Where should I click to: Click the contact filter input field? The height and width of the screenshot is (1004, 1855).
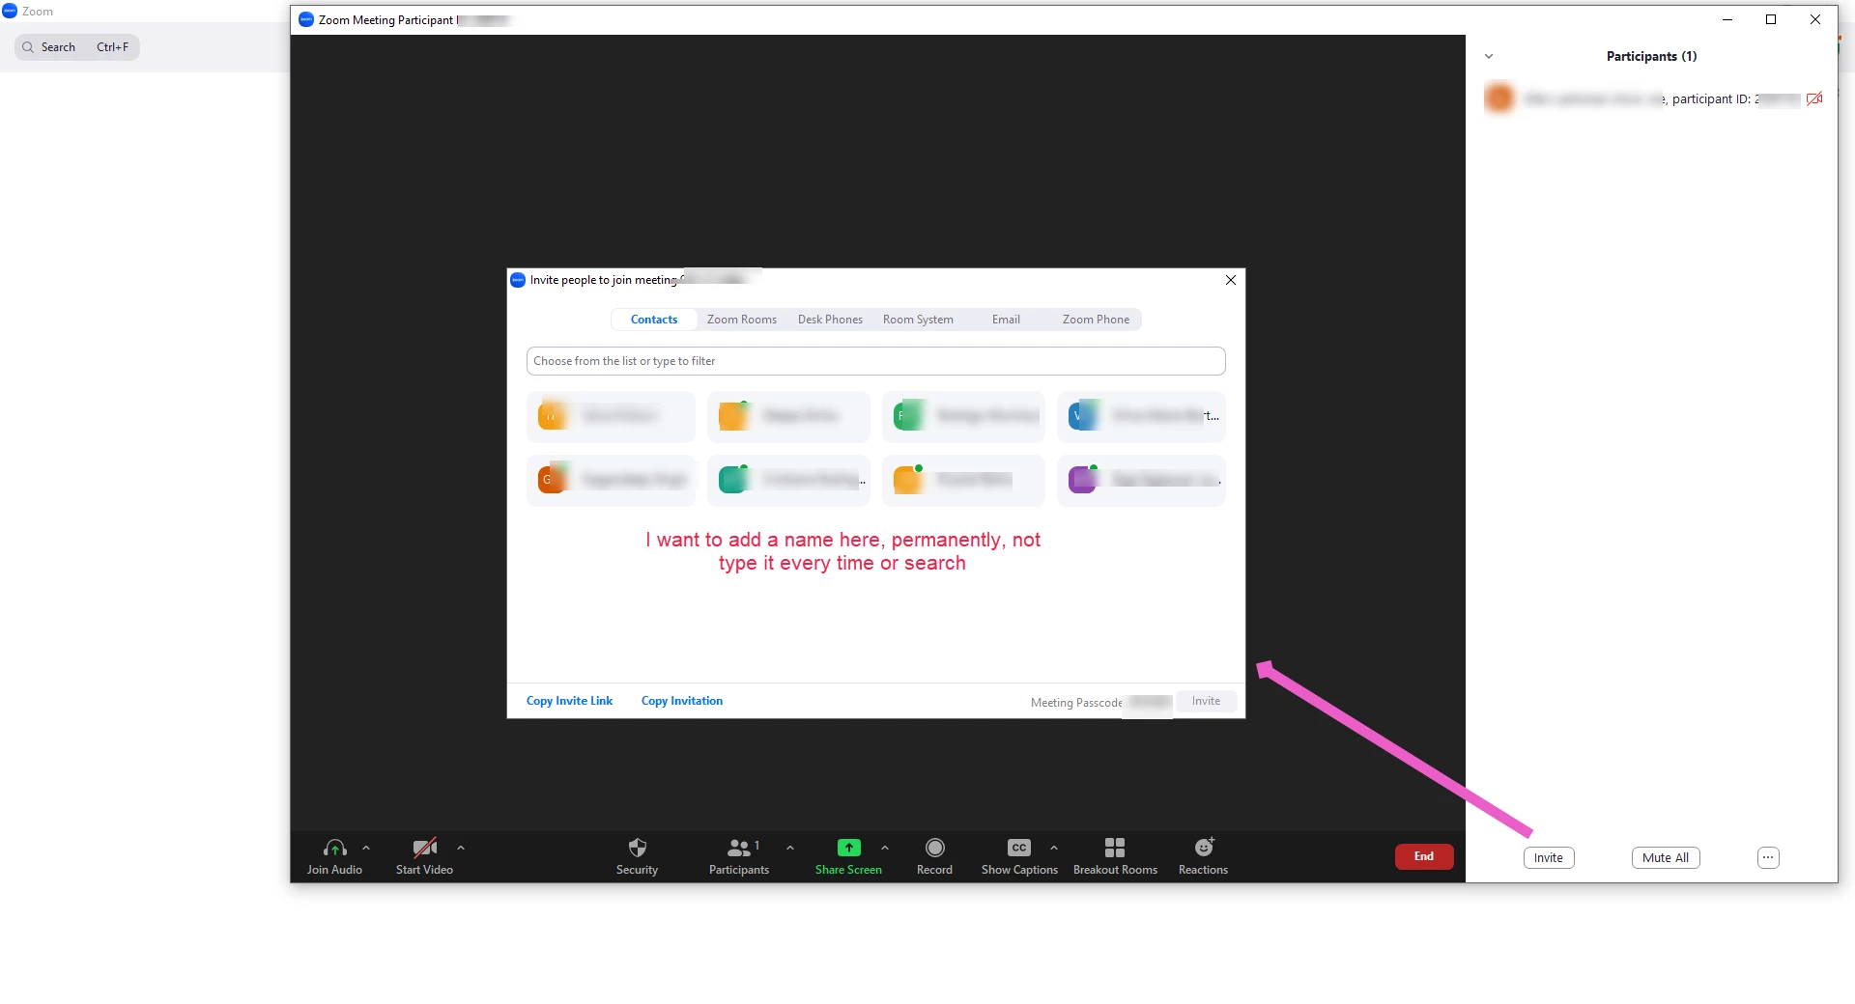[x=875, y=361]
